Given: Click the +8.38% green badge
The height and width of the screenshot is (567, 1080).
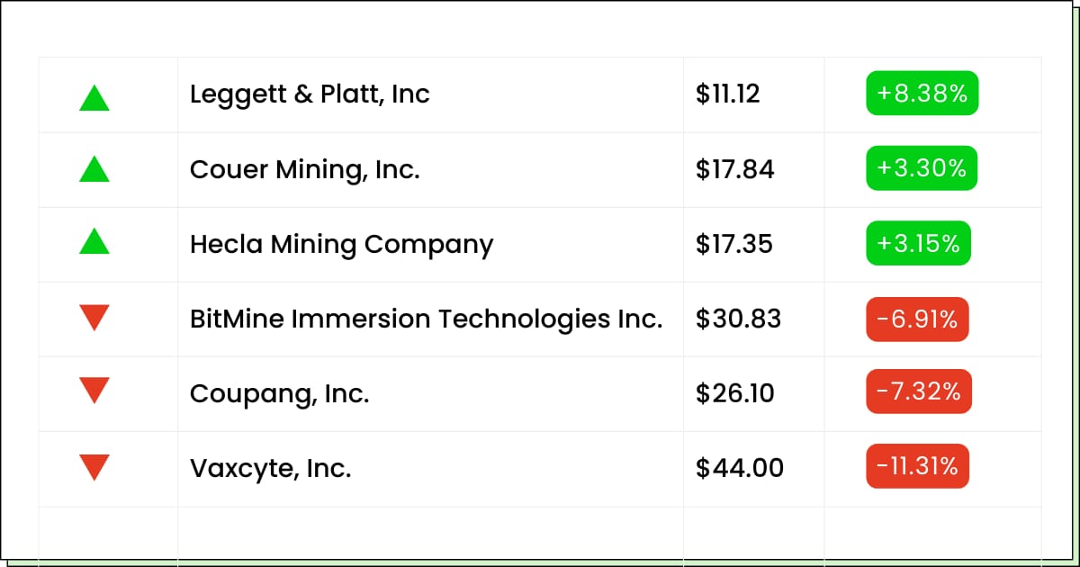Looking at the screenshot, I should point(922,94).
